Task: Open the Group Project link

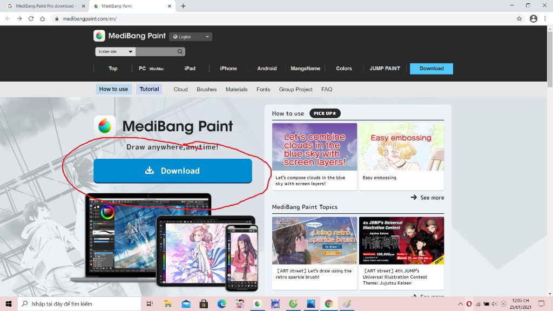Action: pyautogui.click(x=295, y=90)
